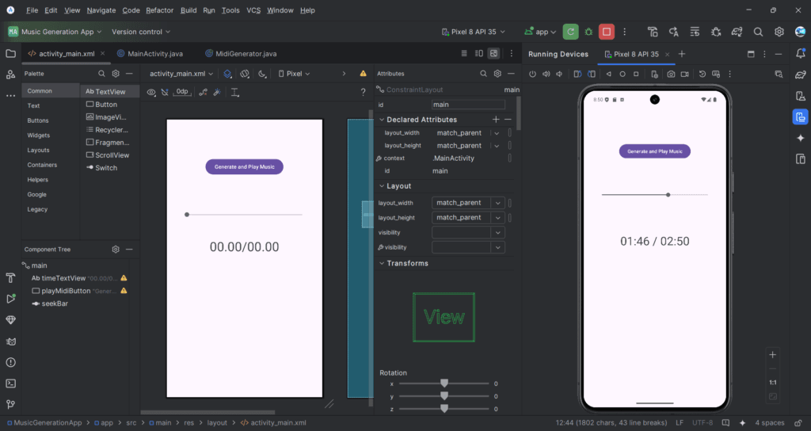Open Component Tree settings gear
The width and height of the screenshot is (811, 431).
(116, 250)
